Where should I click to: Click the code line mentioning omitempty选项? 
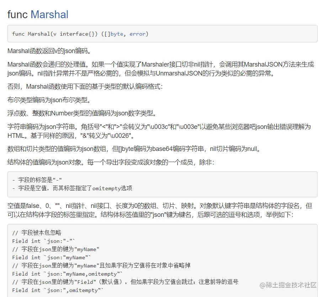[x=72, y=188]
